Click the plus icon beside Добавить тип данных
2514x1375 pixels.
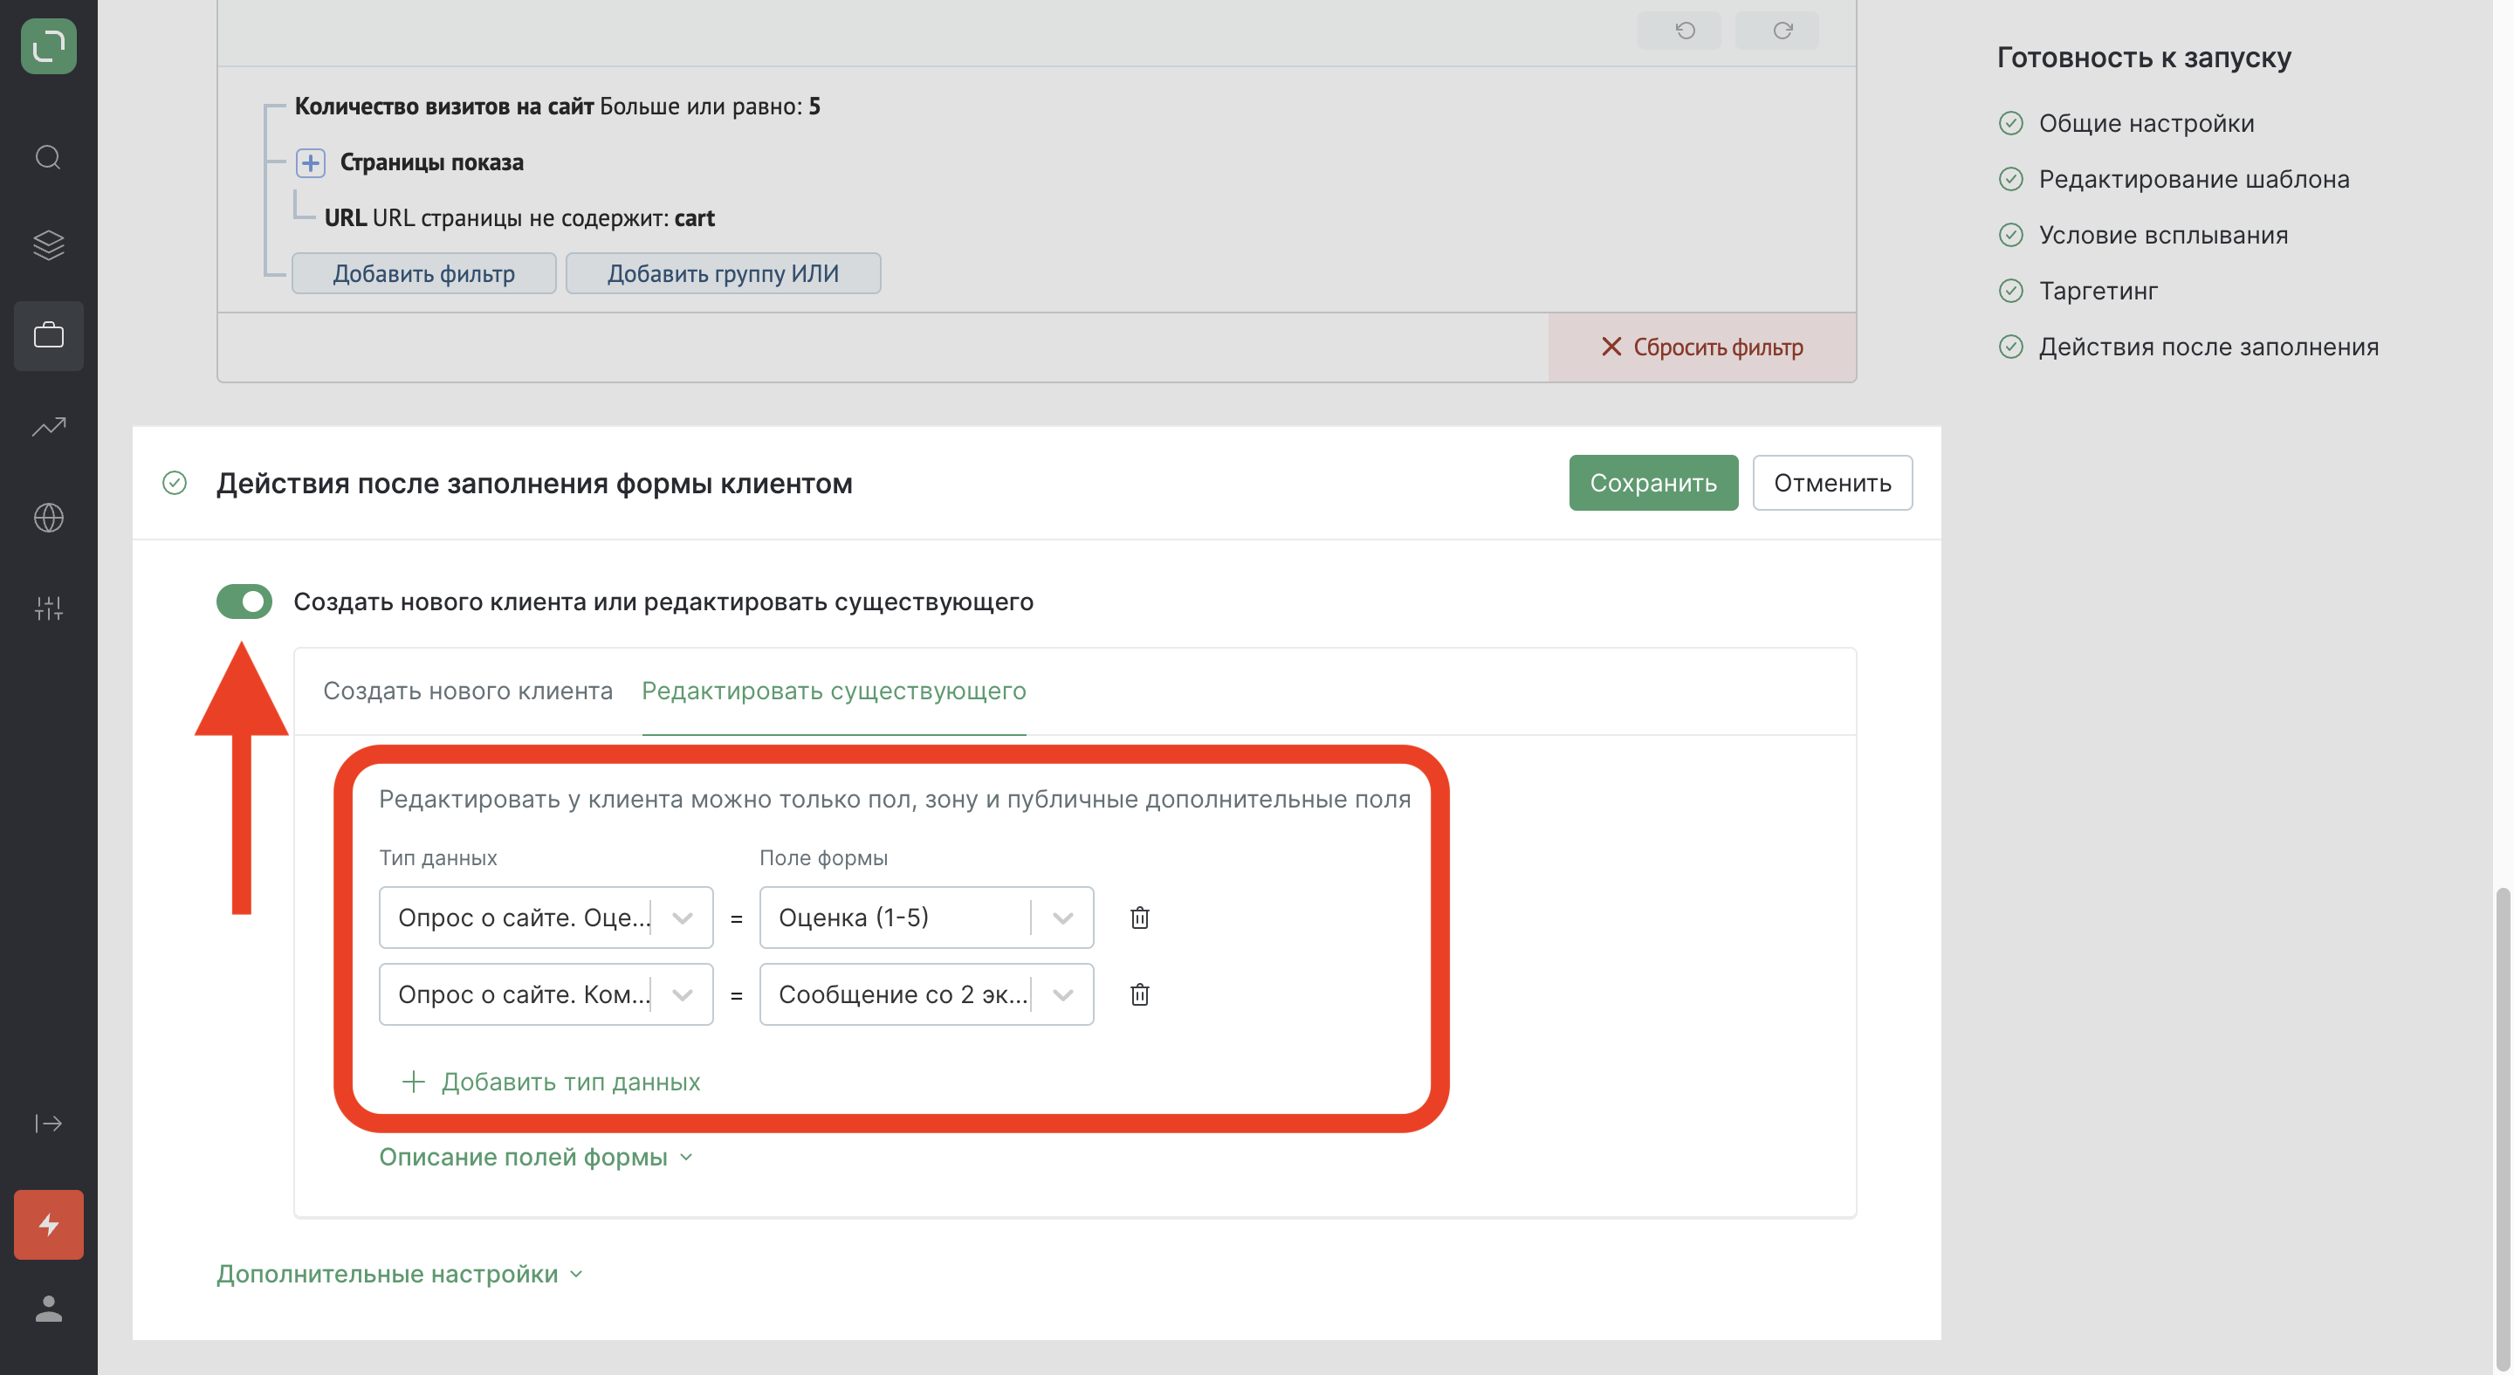[414, 1082]
